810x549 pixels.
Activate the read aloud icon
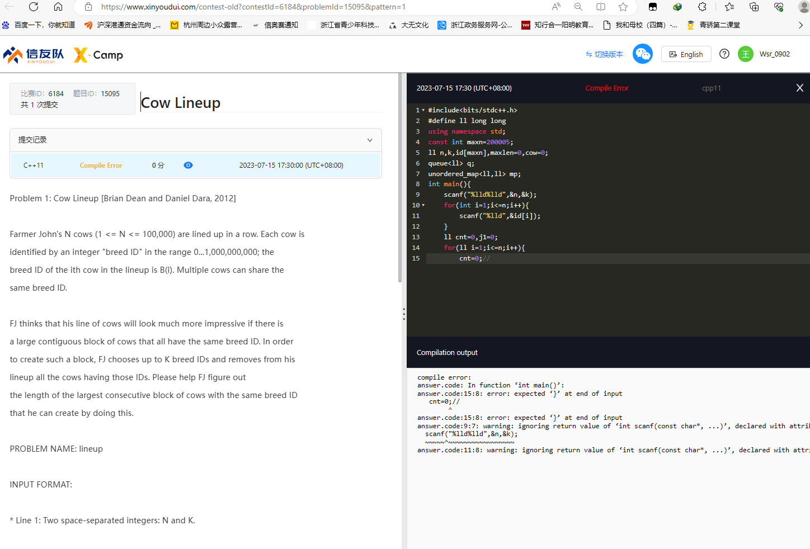(x=556, y=7)
